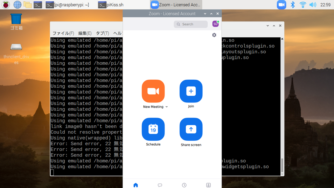
Task: Click the Zoom Search field
Action: pos(191,24)
